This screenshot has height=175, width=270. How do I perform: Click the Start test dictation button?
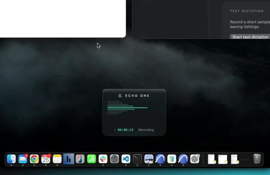click(250, 37)
